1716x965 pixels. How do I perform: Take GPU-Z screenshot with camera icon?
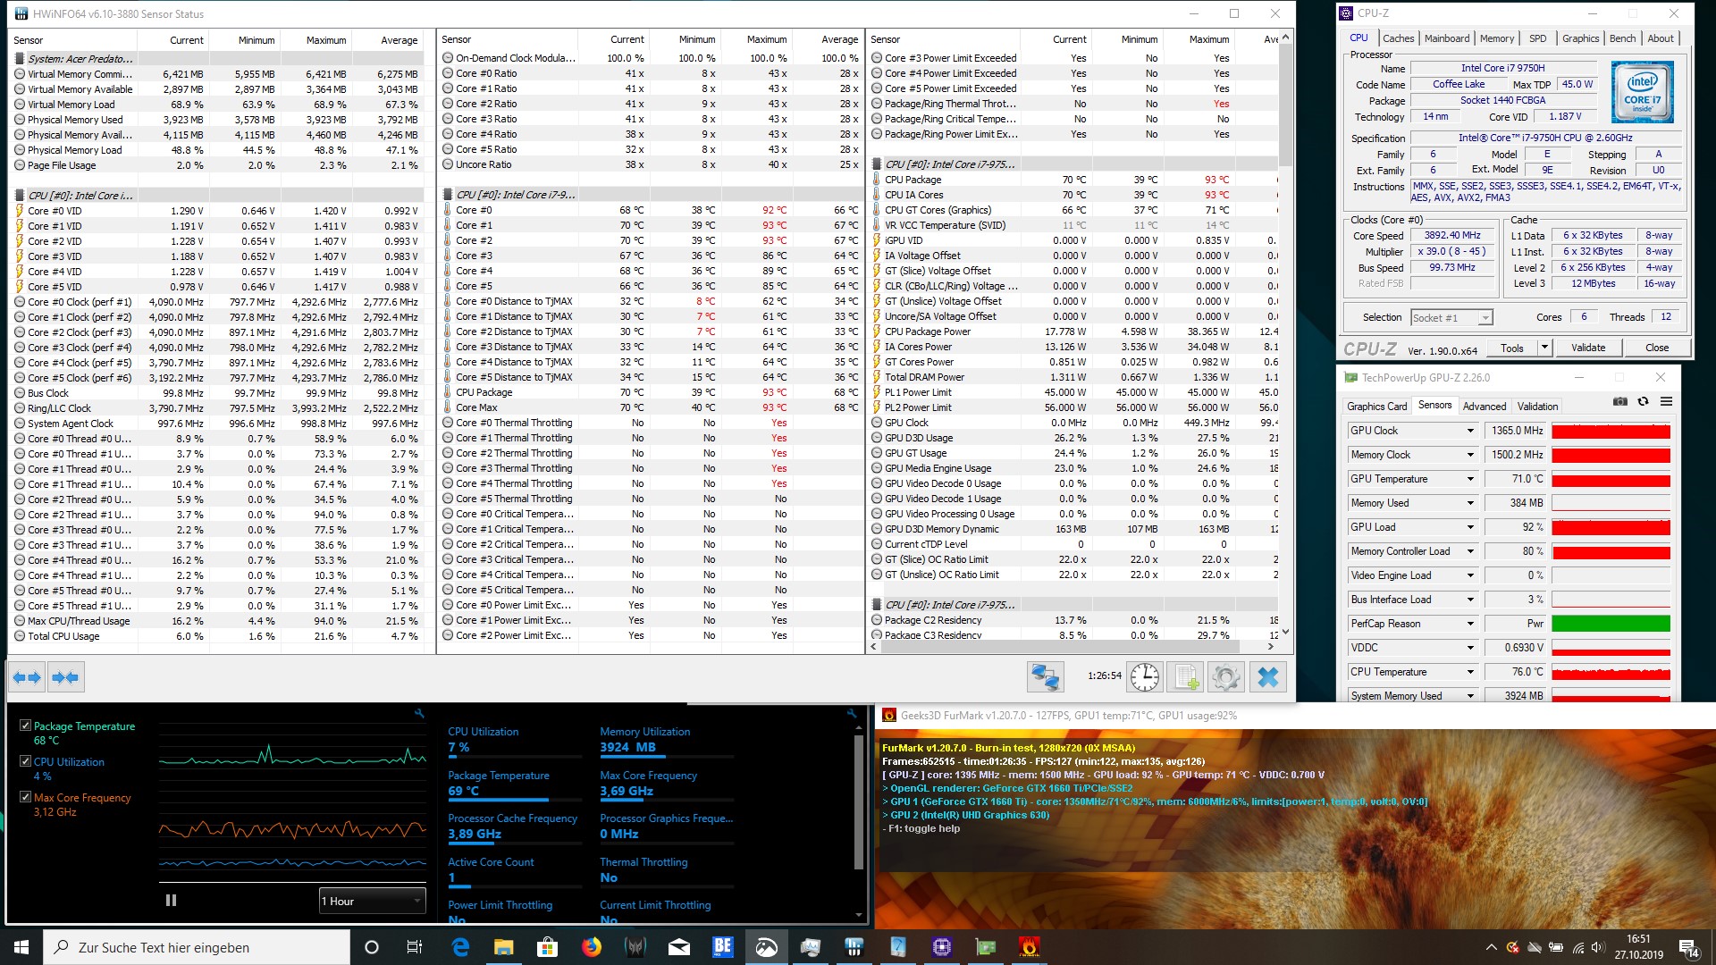click(x=1619, y=402)
